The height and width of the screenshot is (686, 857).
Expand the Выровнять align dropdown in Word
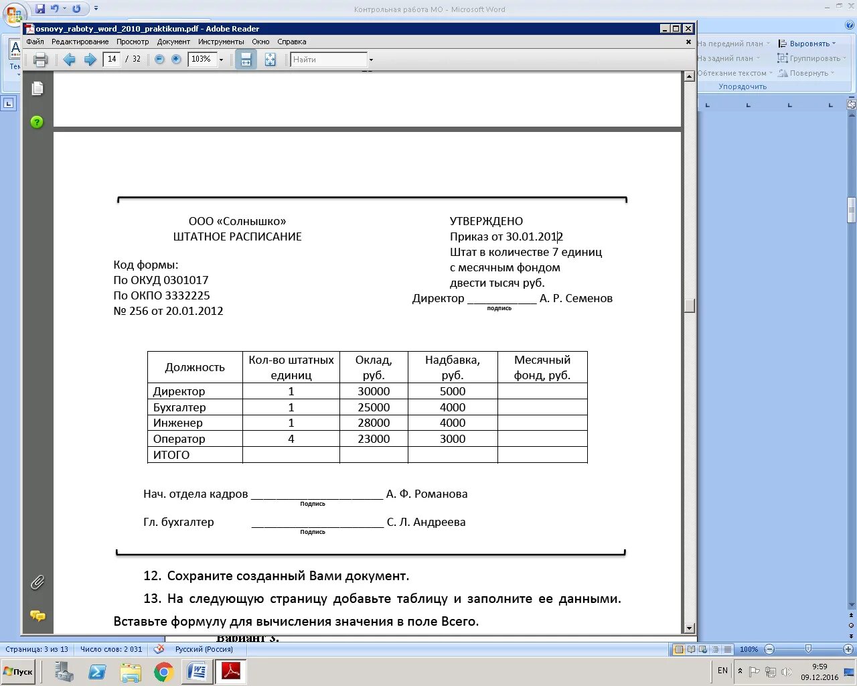click(x=834, y=44)
